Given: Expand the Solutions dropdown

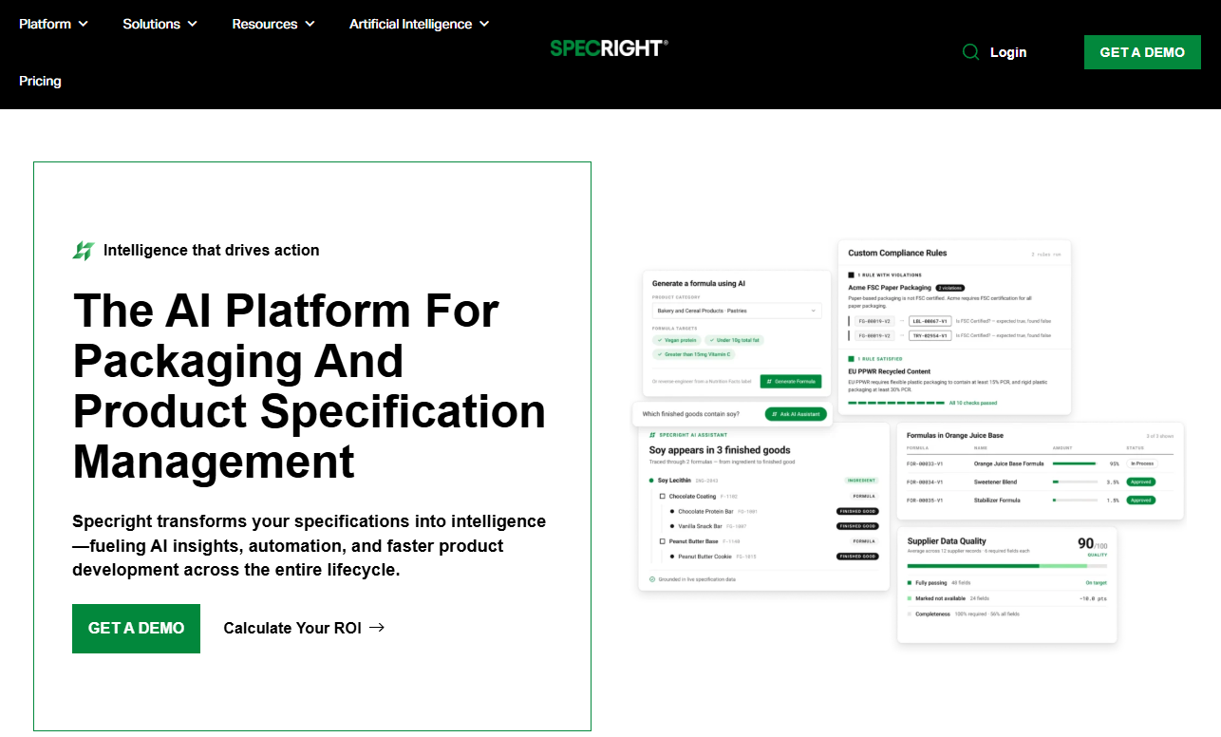Looking at the screenshot, I should click(160, 24).
